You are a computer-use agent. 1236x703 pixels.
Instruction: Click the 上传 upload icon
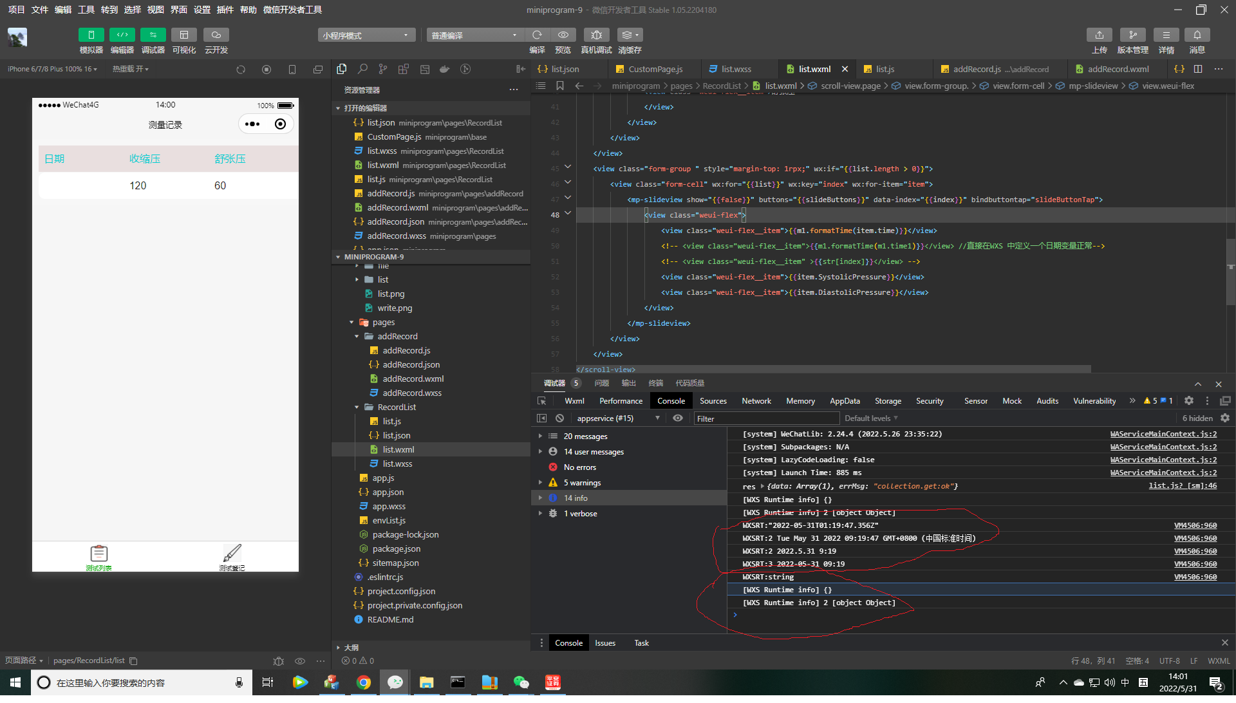pos(1099,35)
